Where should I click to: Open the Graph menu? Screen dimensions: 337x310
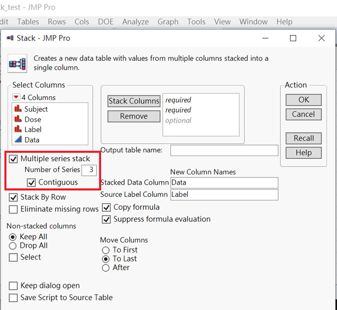pos(168,22)
